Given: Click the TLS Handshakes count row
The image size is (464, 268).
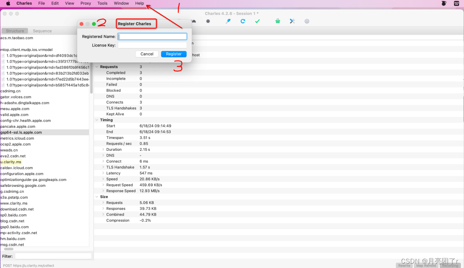Looking at the screenshot, I should [279, 108].
